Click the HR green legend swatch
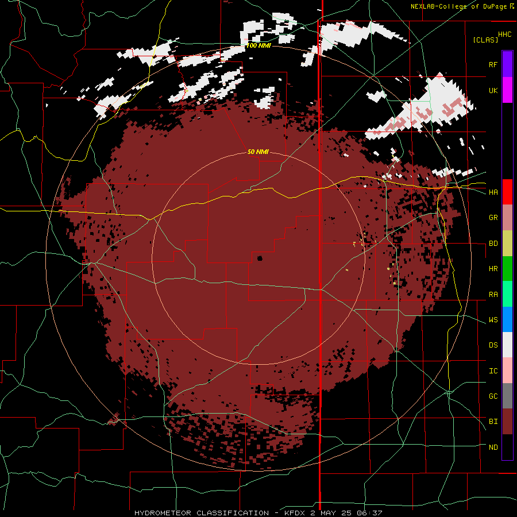517x517 pixels. click(x=507, y=269)
